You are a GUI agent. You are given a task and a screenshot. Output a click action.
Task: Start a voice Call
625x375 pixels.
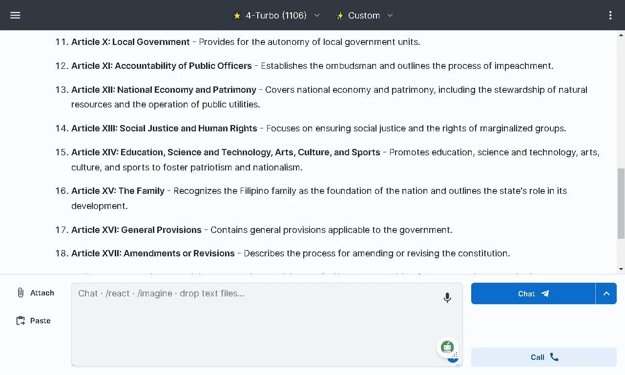click(544, 357)
